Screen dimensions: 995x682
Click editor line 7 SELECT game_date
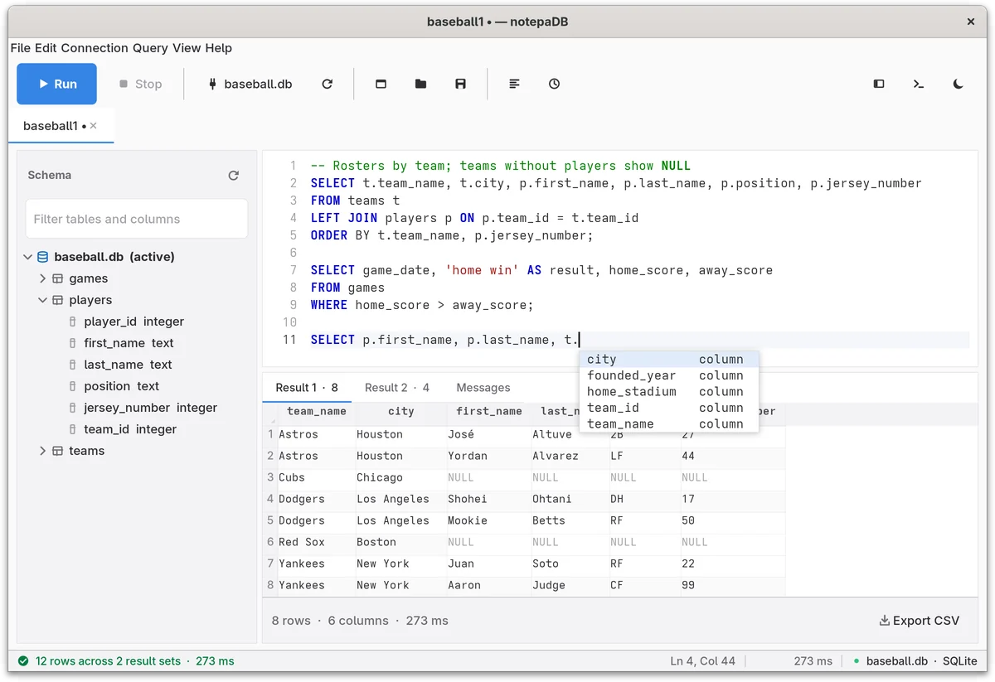click(541, 270)
